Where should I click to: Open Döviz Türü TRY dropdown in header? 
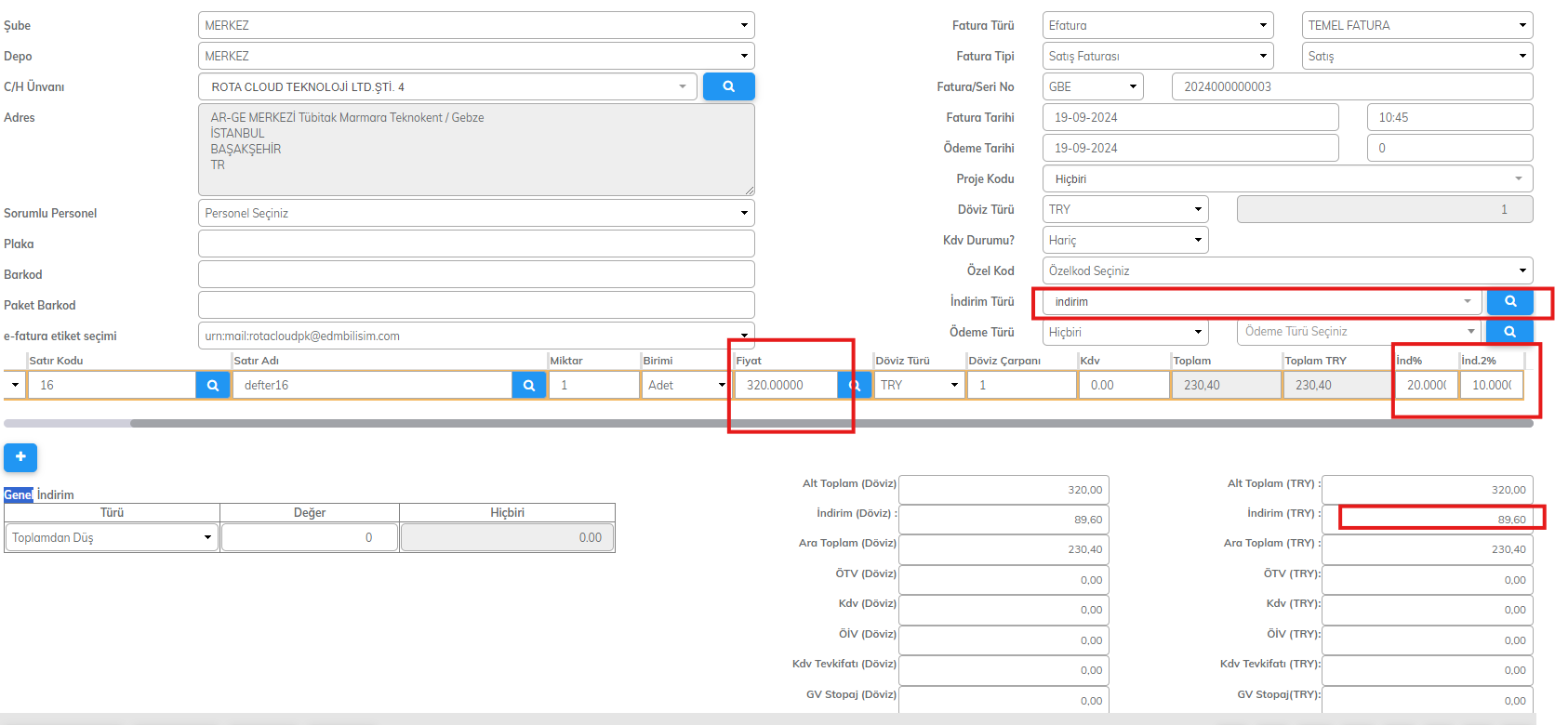pos(1124,209)
